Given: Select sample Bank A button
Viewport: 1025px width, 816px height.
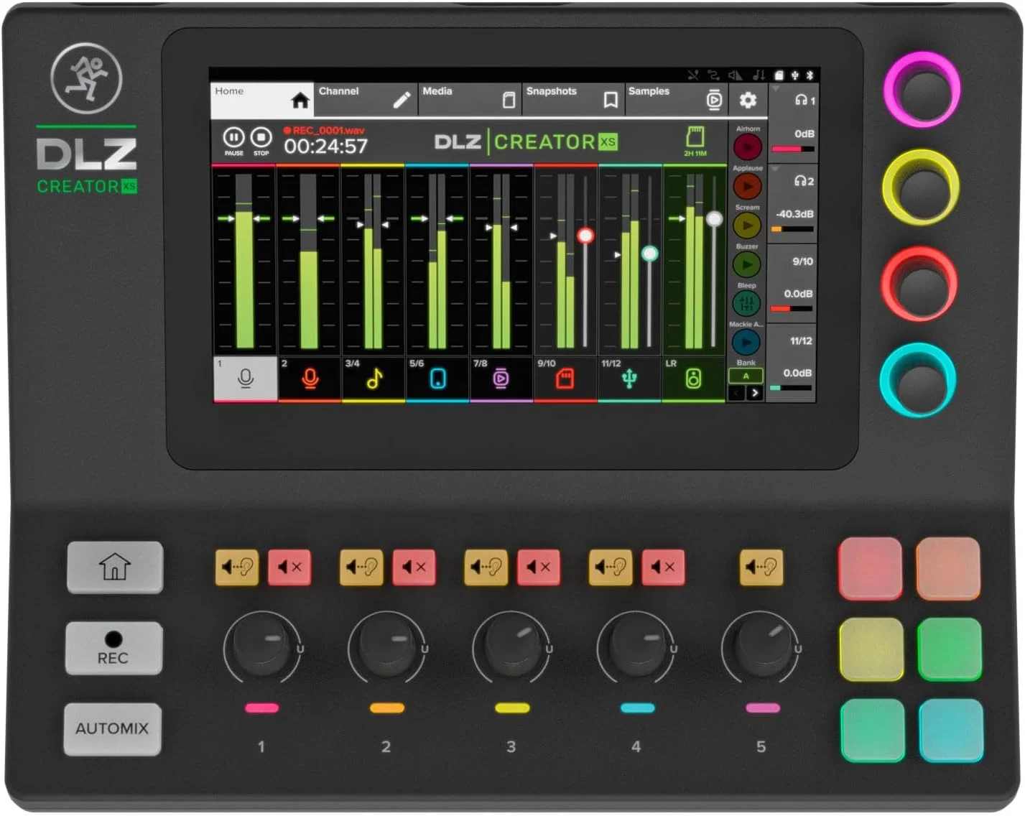Looking at the screenshot, I should [x=746, y=376].
